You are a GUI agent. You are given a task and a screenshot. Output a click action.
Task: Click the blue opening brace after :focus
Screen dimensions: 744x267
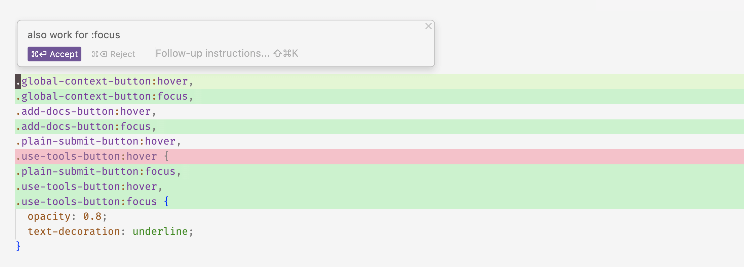166,202
